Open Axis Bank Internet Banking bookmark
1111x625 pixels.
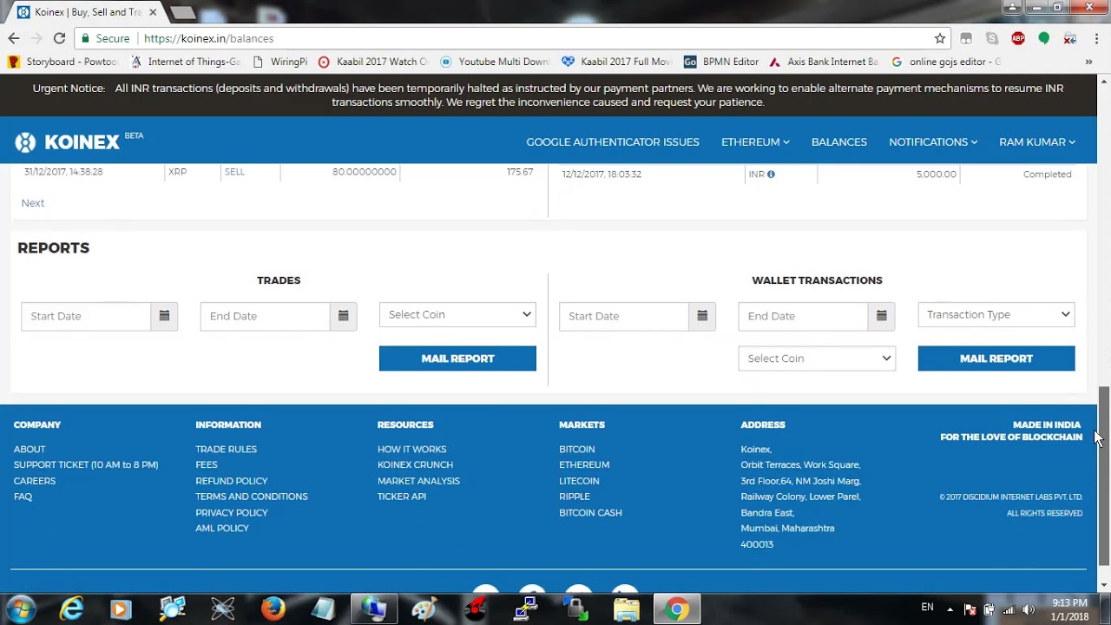(x=825, y=62)
